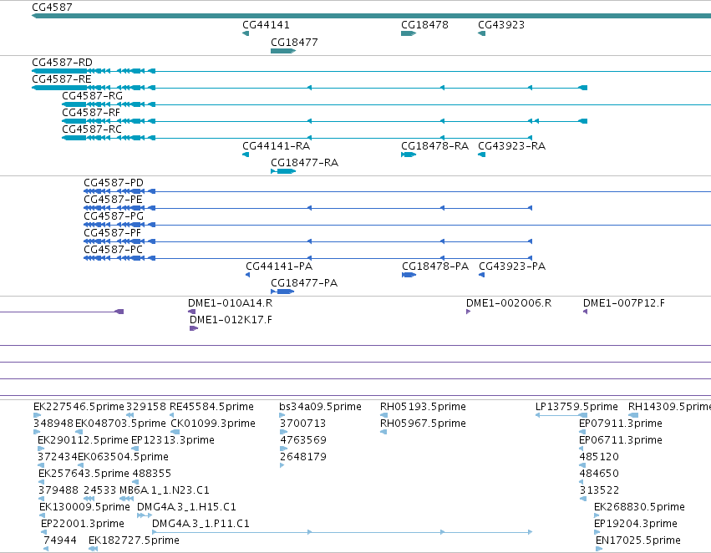Select the DME1-007P12.F label
The image size is (711, 553).
coord(624,302)
